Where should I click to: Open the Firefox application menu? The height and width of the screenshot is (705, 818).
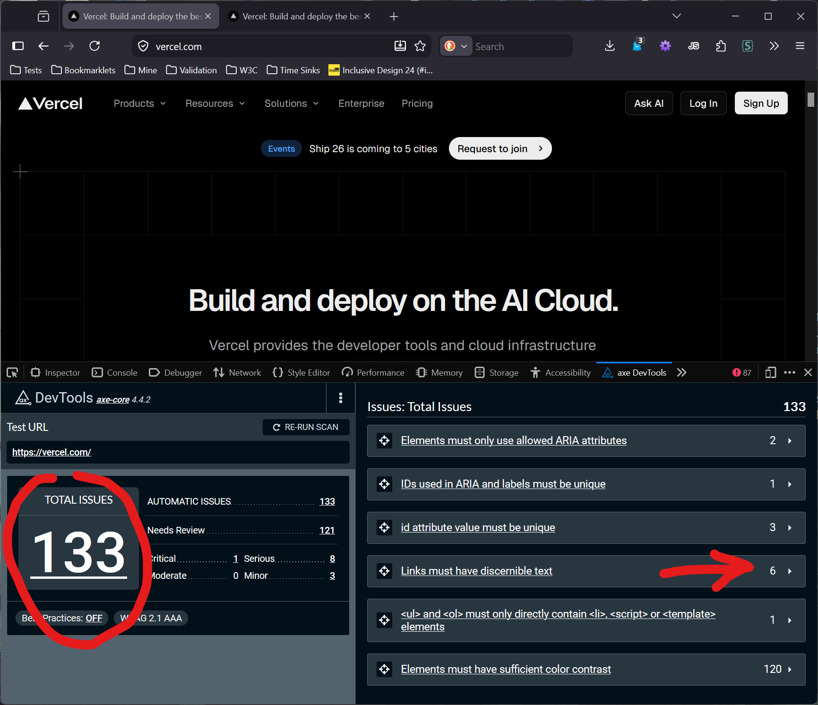tap(800, 46)
